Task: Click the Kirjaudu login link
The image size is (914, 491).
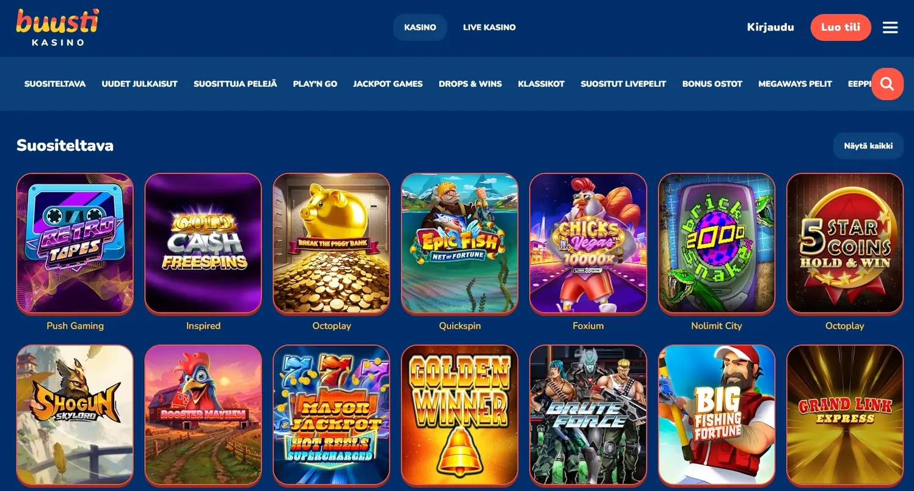Action: tap(770, 27)
